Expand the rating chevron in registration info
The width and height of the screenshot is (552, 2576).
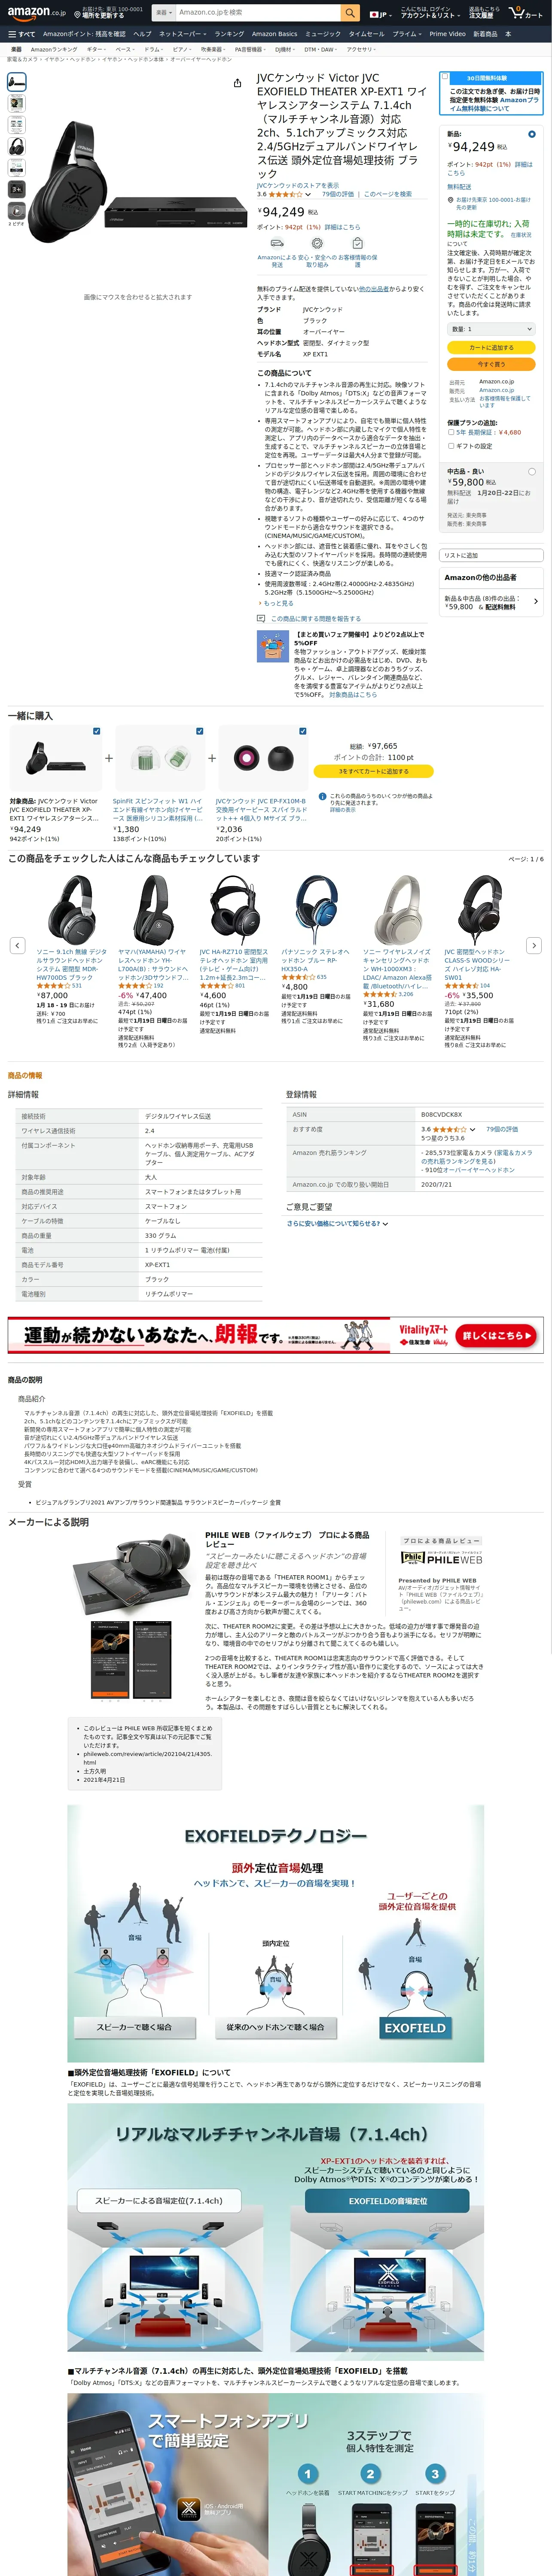[473, 1129]
